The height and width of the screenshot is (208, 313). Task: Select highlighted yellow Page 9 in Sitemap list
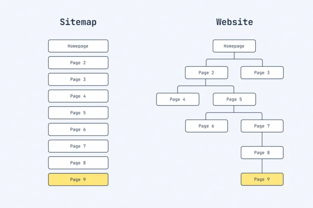(x=78, y=179)
